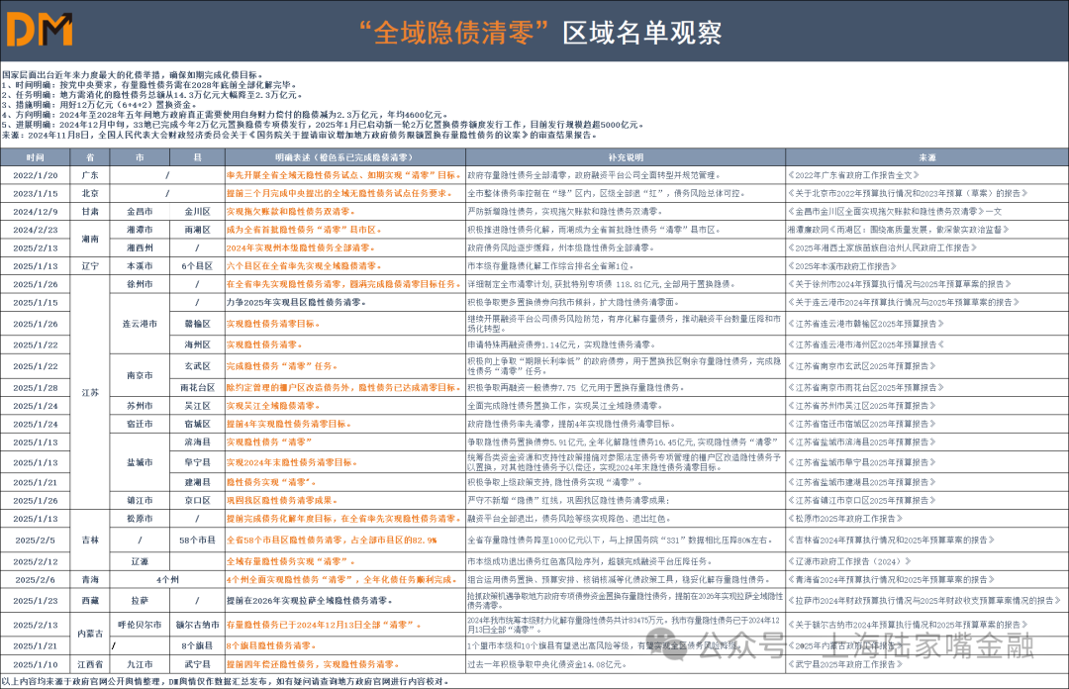The height and width of the screenshot is (689, 1069).
Task: Click the 湖南 province cell
Action: point(90,239)
